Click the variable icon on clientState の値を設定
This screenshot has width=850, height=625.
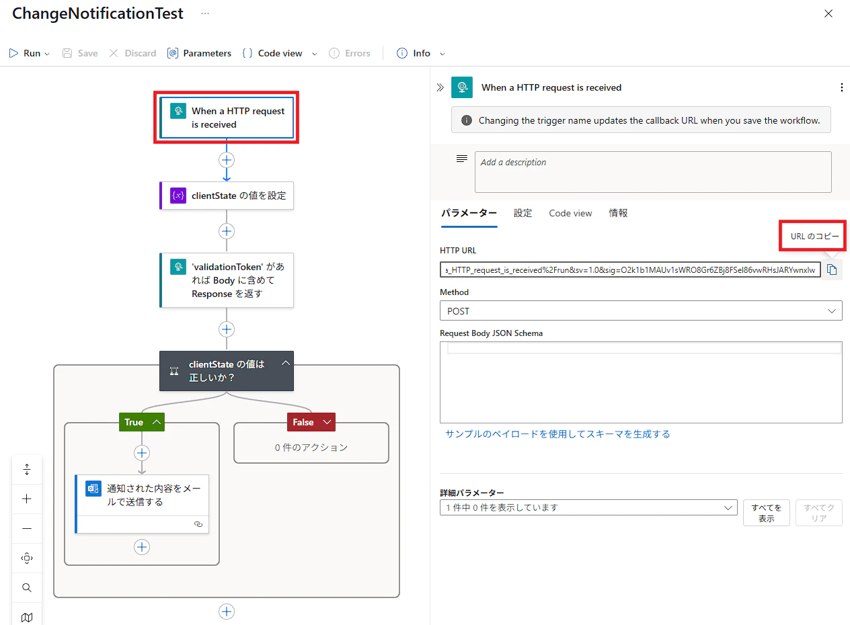pos(178,196)
